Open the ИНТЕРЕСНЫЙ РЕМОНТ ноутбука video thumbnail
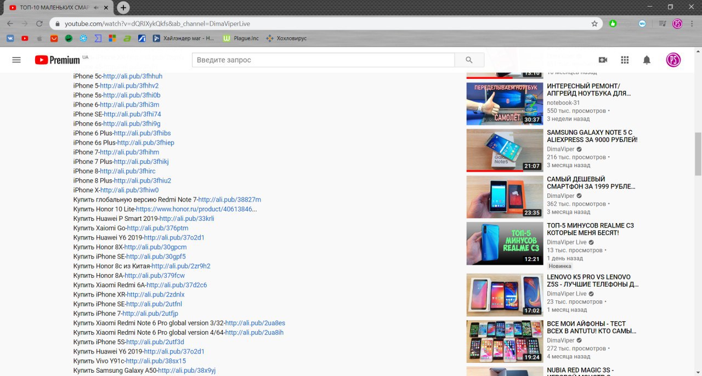 click(x=505, y=104)
